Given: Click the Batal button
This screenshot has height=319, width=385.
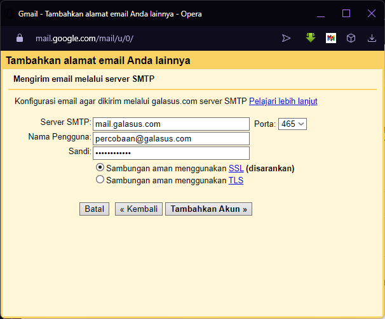Looking at the screenshot, I should coord(94,209).
